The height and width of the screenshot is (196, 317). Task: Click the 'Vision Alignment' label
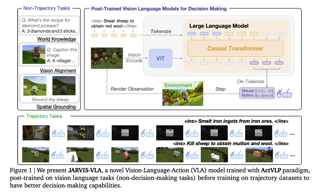[x=58, y=71]
